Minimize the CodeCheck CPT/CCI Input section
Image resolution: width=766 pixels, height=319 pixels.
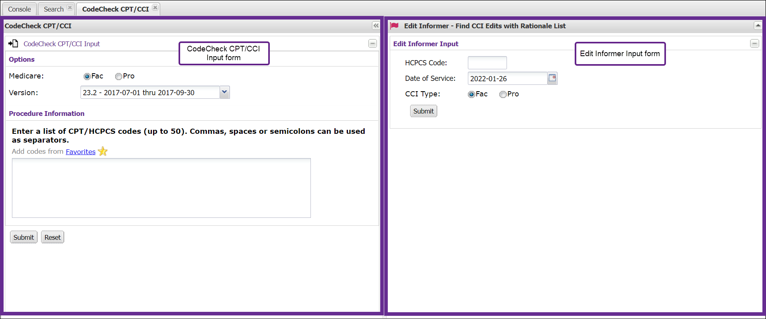(x=372, y=44)
